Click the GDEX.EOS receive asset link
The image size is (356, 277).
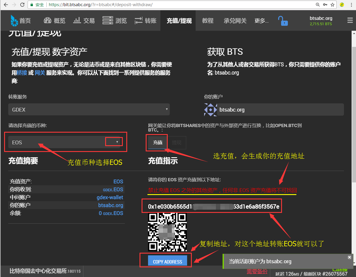click(113, 189)
